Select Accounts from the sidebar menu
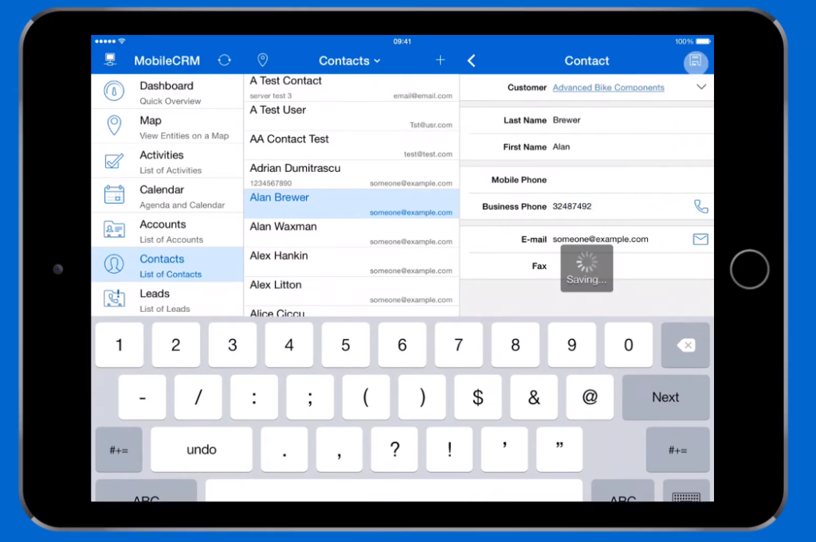 coord(167,230)
